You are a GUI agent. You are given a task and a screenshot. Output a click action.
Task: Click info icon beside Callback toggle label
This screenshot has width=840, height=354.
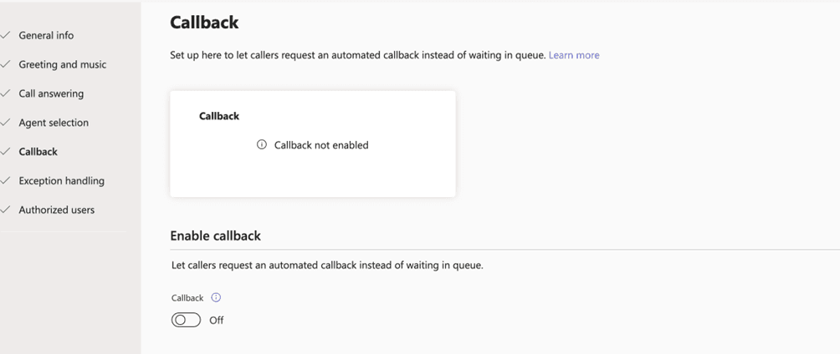click(216, 298)
